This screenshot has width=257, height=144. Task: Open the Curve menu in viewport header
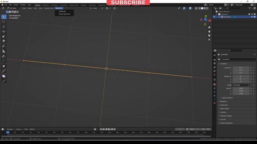41,8
